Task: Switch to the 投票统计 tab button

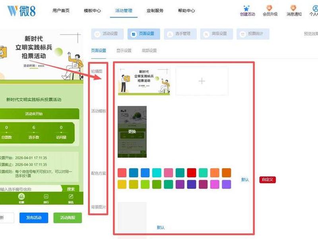Action: click(253, 34)
